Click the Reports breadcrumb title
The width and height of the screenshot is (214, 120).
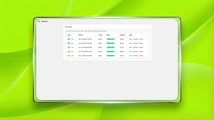tap(44, 21)
